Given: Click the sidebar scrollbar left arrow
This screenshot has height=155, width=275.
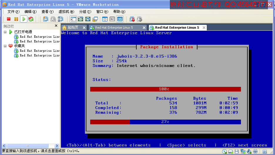Looking at the screenshot, I should pos(4,146).
